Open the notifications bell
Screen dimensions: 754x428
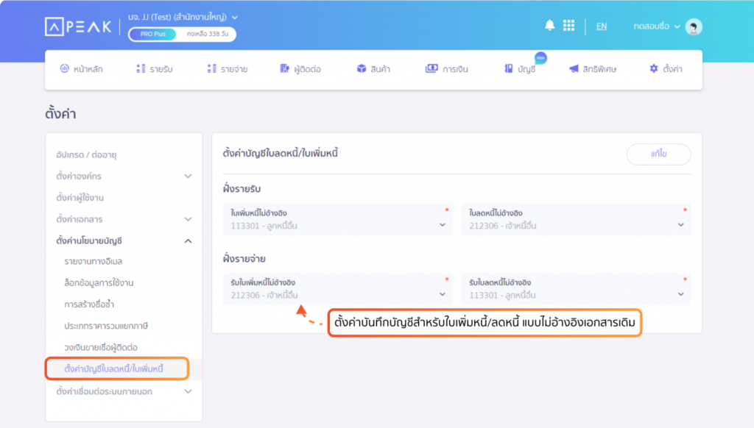[549, 26]
